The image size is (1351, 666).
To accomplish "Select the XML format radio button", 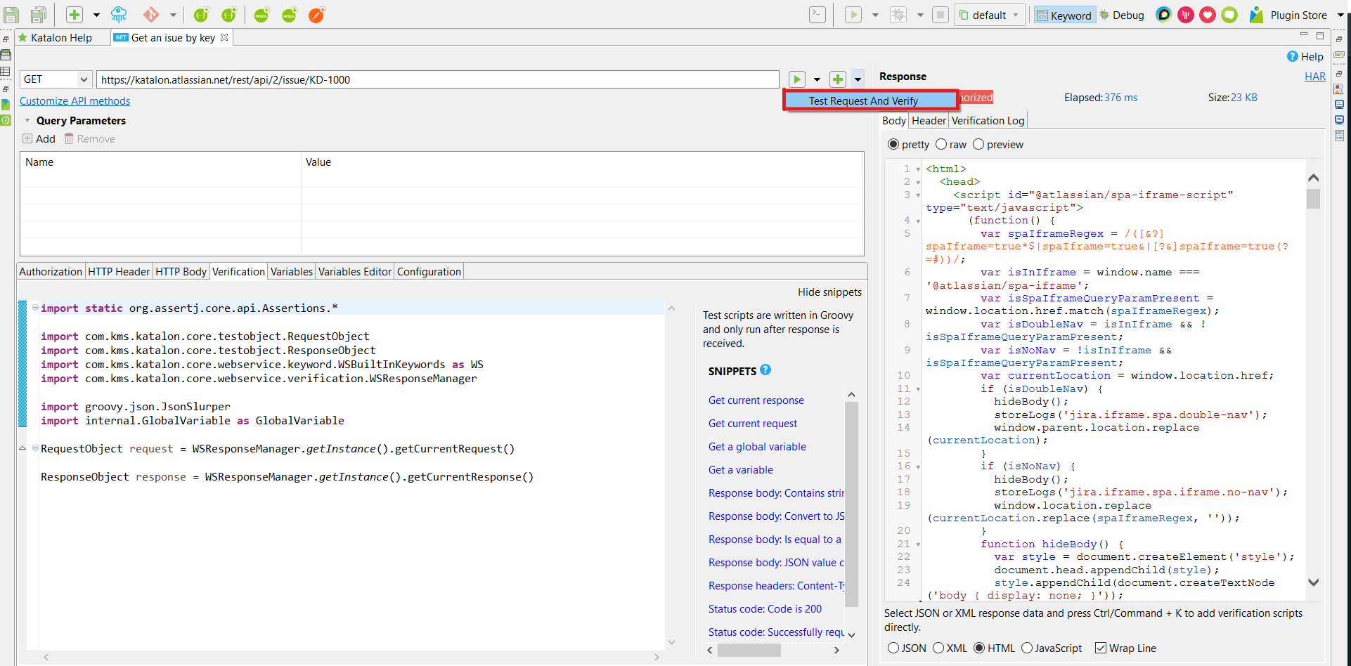I will coord(938,648).
